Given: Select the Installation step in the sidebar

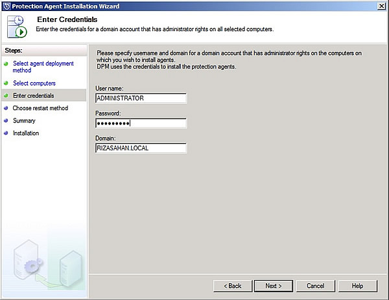Looking at the screenshot, I should pos(26,133).
